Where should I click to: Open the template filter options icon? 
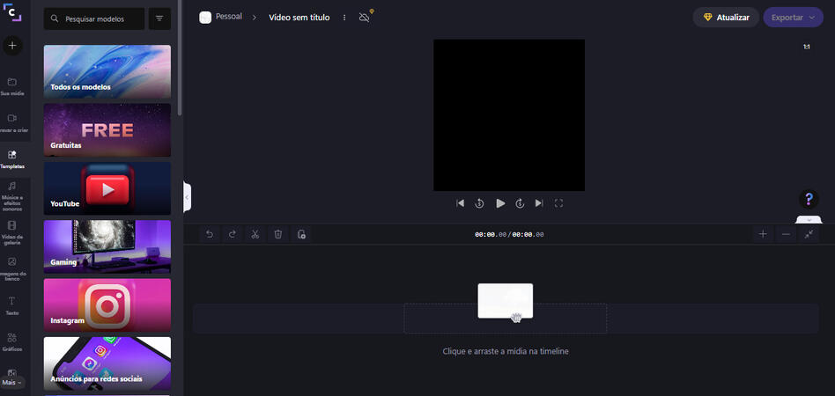pyautogui.click(x=159, y=18)
